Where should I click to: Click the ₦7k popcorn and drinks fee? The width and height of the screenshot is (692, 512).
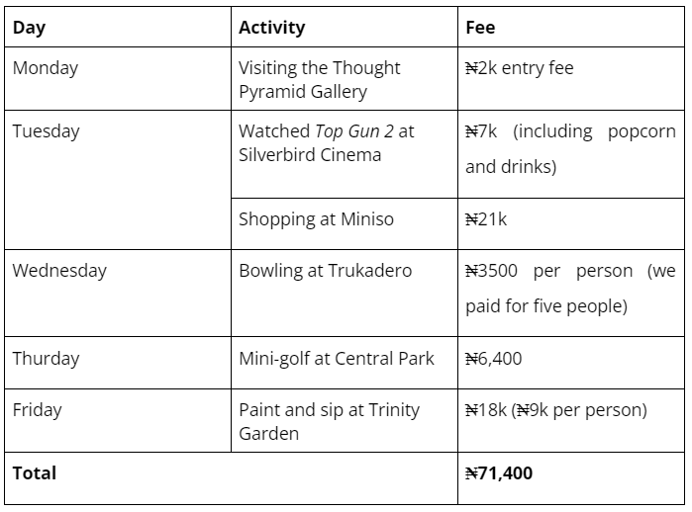[x=570, y=148]
